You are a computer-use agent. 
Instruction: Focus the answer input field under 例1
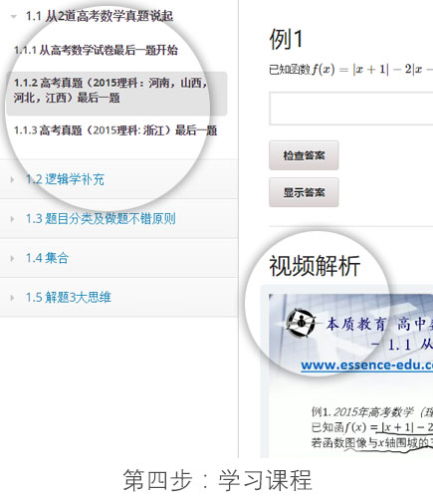(x=351, y=109)
